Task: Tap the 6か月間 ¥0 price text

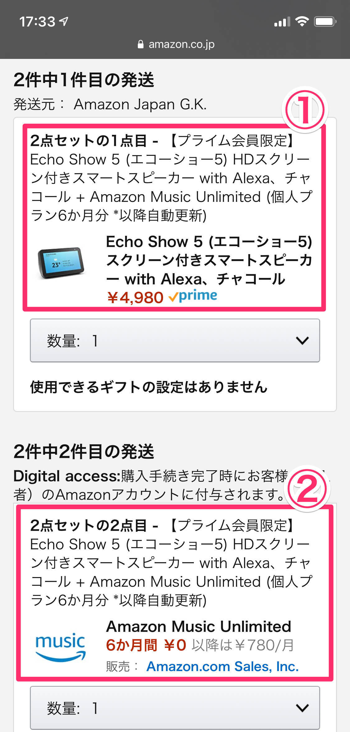Action: point(146,645)
